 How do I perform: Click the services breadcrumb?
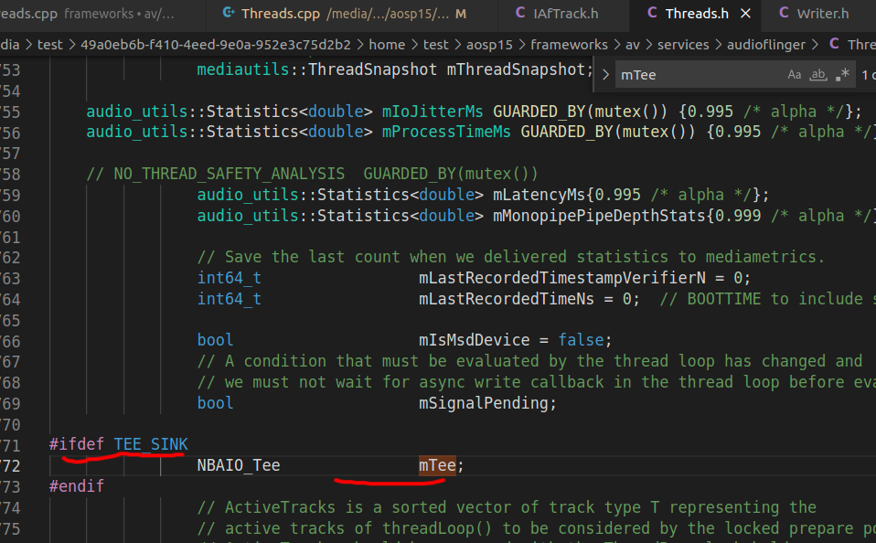(x=683, y=45)
